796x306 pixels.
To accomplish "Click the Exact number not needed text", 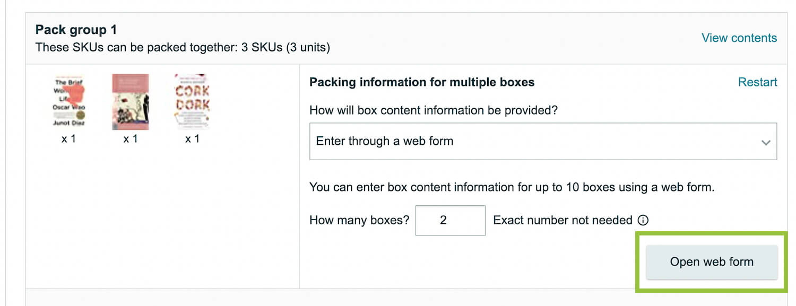I will [x=563, y=220].
